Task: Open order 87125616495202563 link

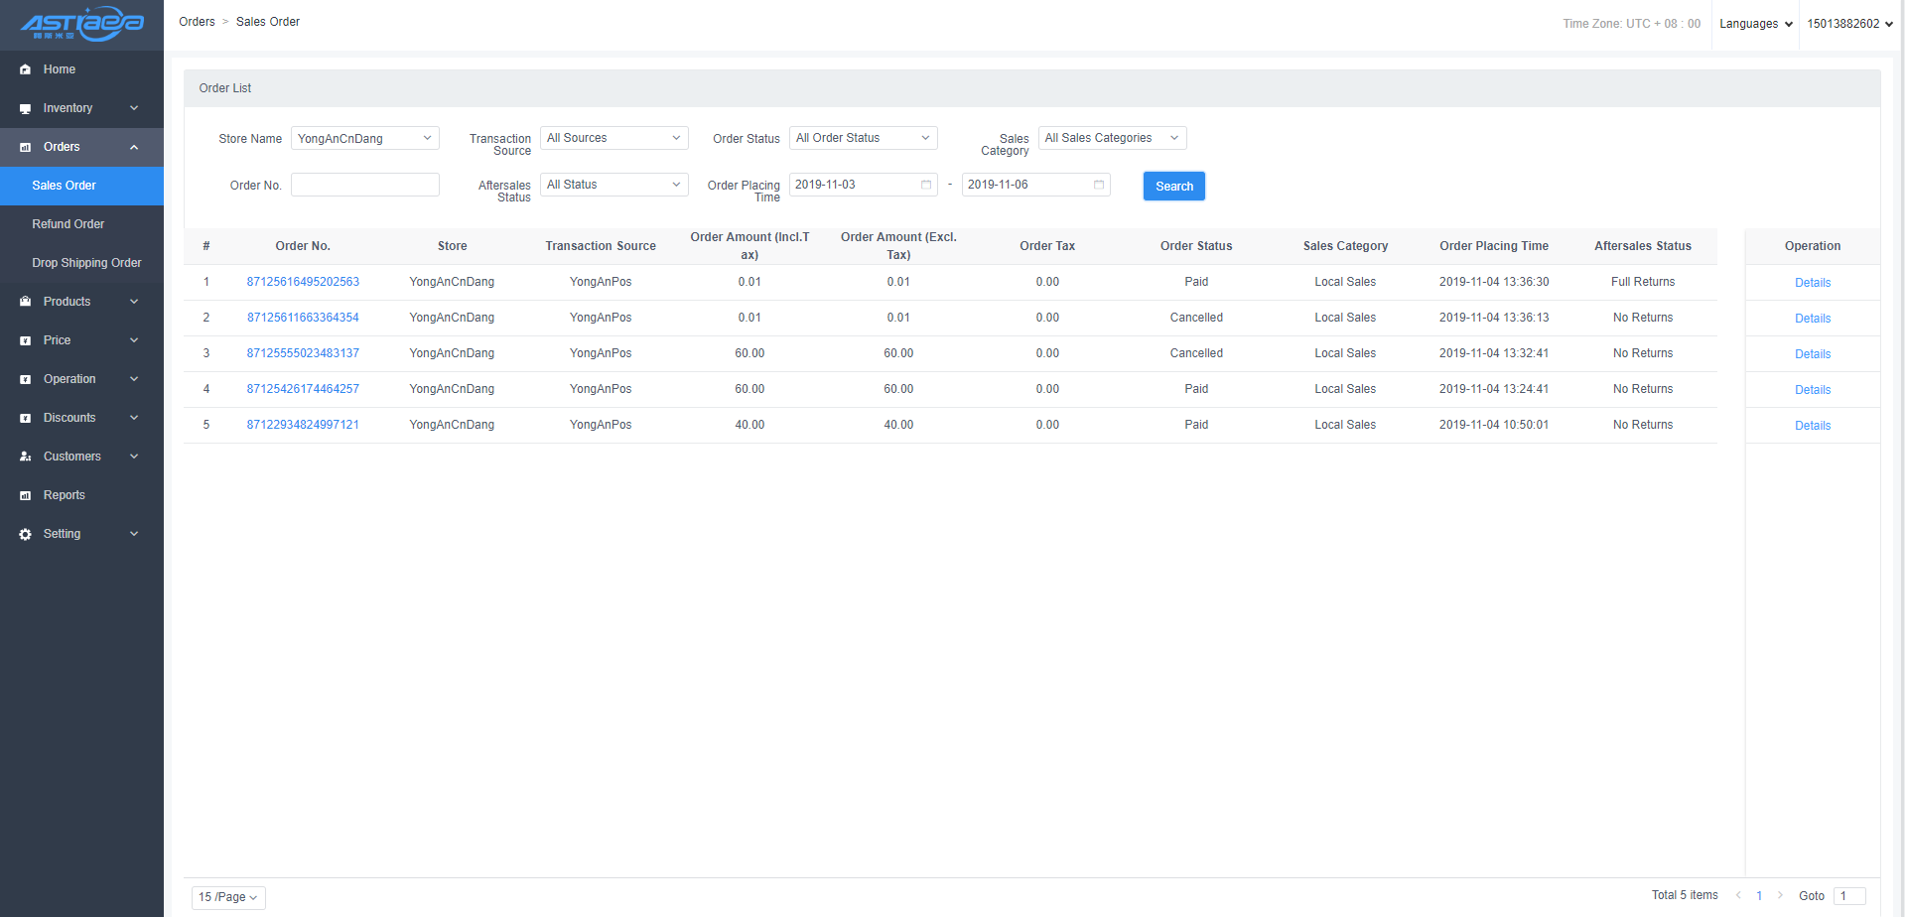Action: pos(303,282)
